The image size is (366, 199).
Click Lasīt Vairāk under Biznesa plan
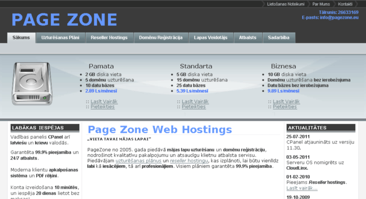286,101
